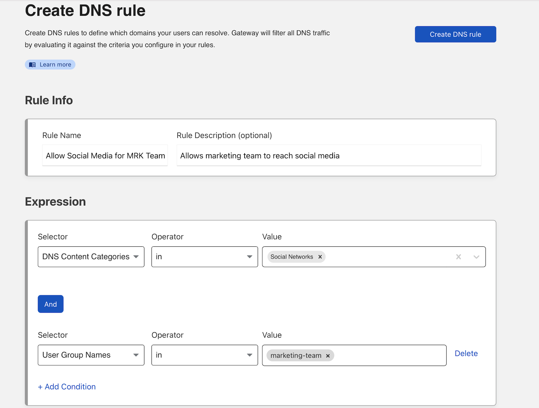Viewport: 539px width, 408px height.
Task: Click the Create DNS rule button
Action: pos(455,34)
